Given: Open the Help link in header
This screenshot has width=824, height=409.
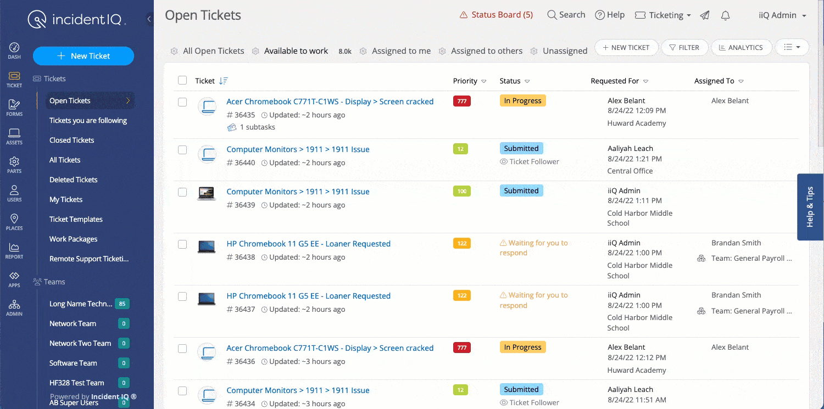Looking at the screenshot, I should (x=610, y=15).
